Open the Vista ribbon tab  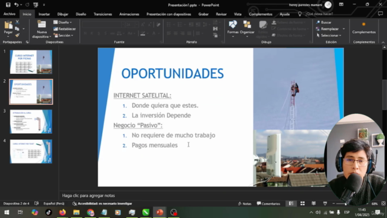[238, 14]
